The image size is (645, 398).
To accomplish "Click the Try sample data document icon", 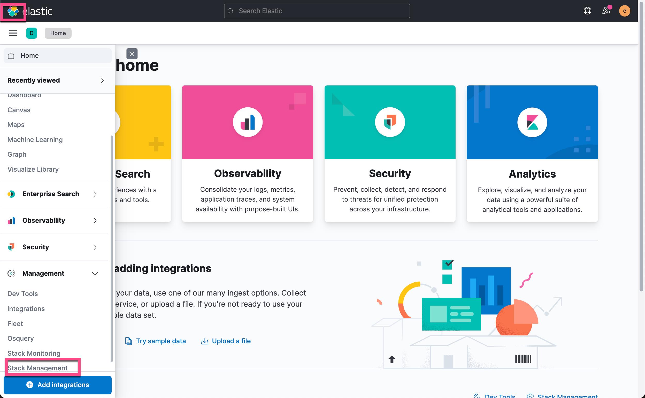I will coord(128,341).
